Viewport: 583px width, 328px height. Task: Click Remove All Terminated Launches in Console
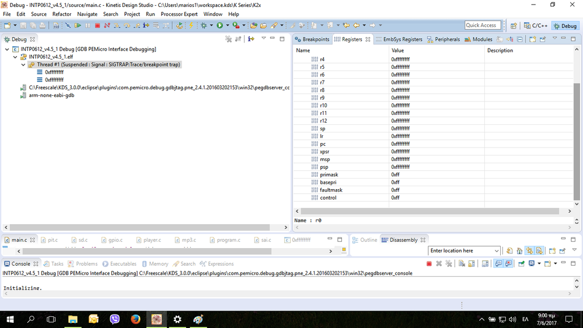tap(449, 264)
